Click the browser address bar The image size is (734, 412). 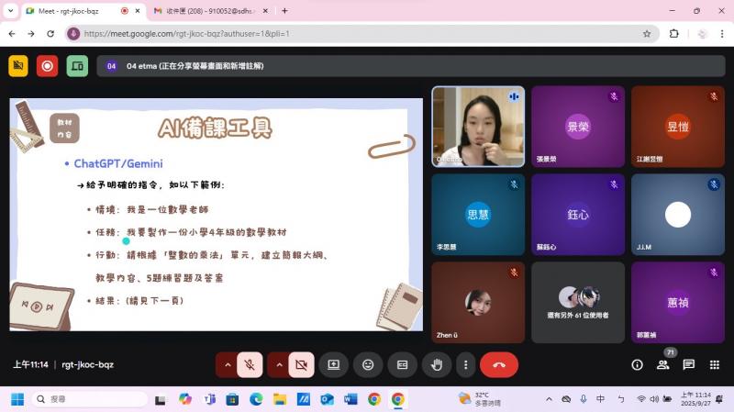[x=358, y=33]
